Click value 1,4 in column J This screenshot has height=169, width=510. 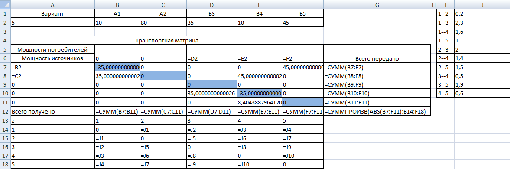tap(482, 58)
